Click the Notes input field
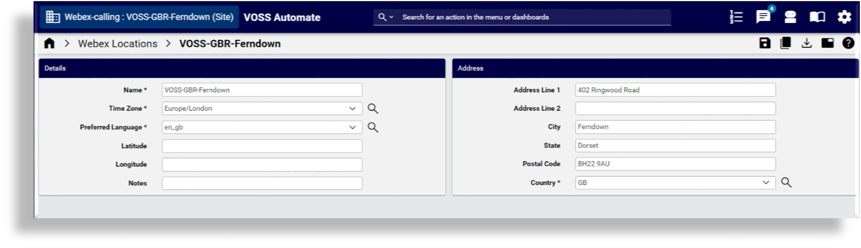Image resolution: width=861 pixels, height=248 pixels. pyautogui.click(x=262, y=183)
